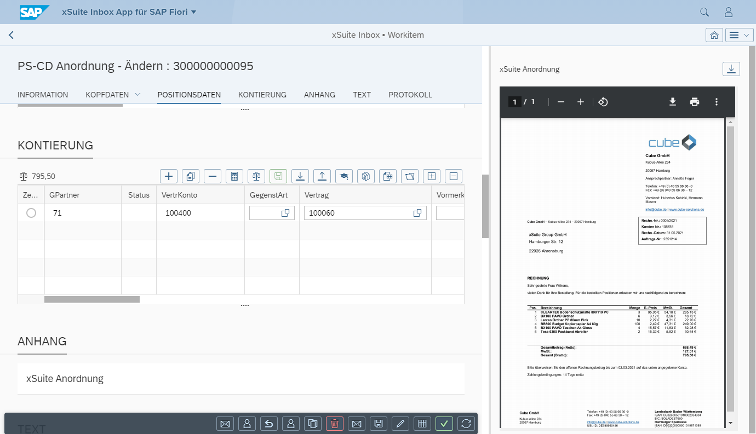The height and width of the screenshot is (434, 756).
Task: Open the xSuite Inbox App title dropdown
Action: coord(193,12)
